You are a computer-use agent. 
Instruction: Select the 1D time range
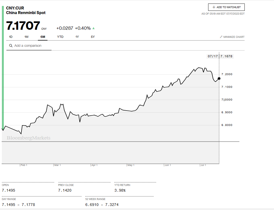[11, 37]
